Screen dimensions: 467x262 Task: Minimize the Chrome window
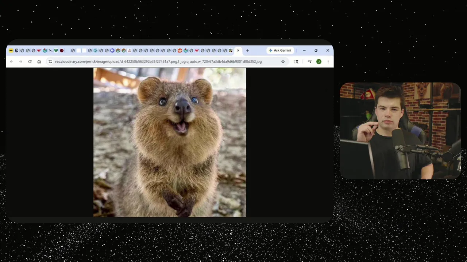pyautogui.click(x=304, y=51)
